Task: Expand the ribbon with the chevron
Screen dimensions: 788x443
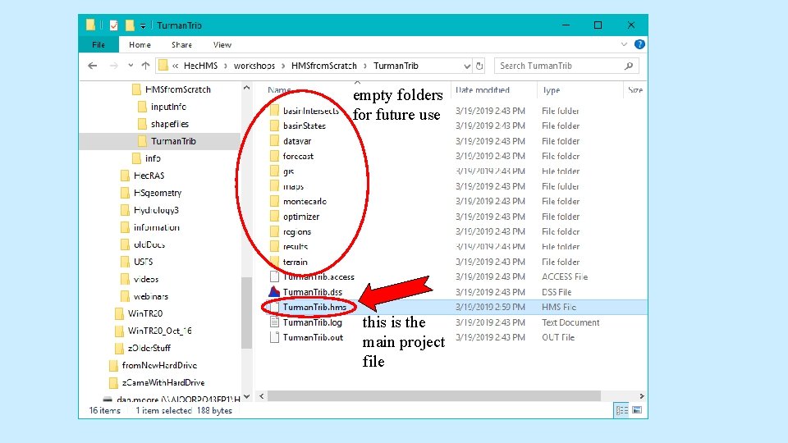Action: (624, 44)
